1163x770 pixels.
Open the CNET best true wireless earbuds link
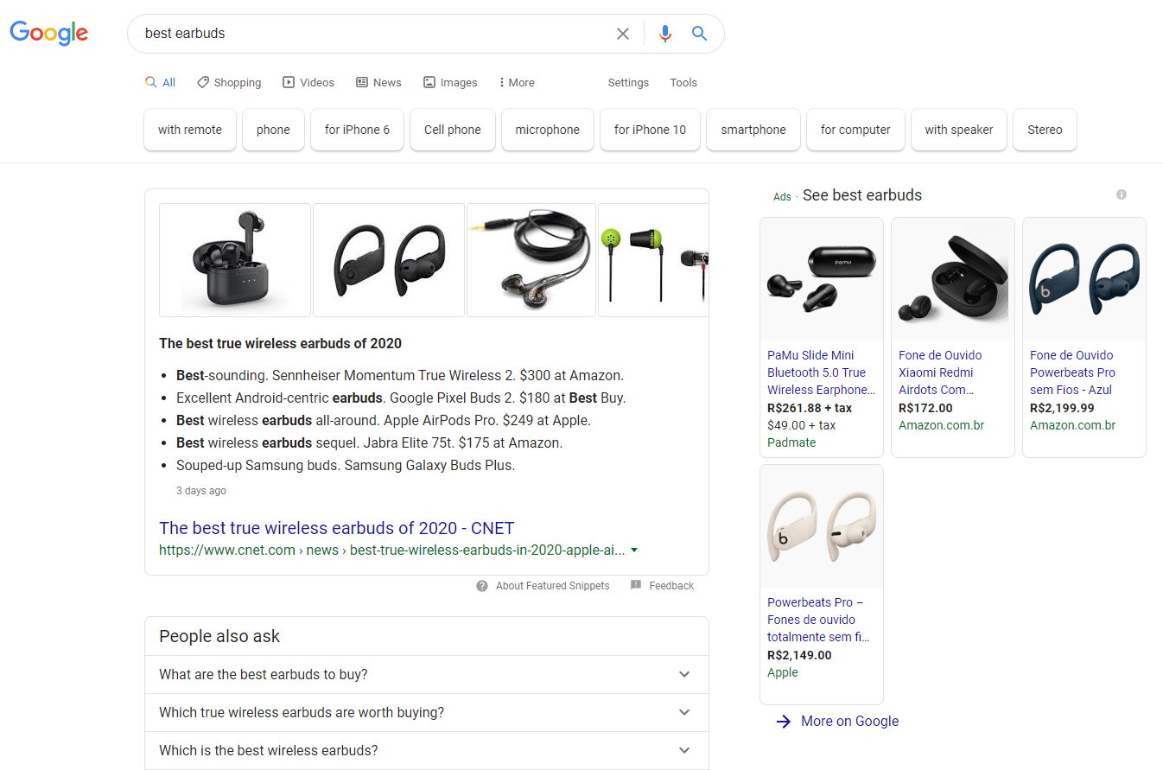(x=337, y=528)
